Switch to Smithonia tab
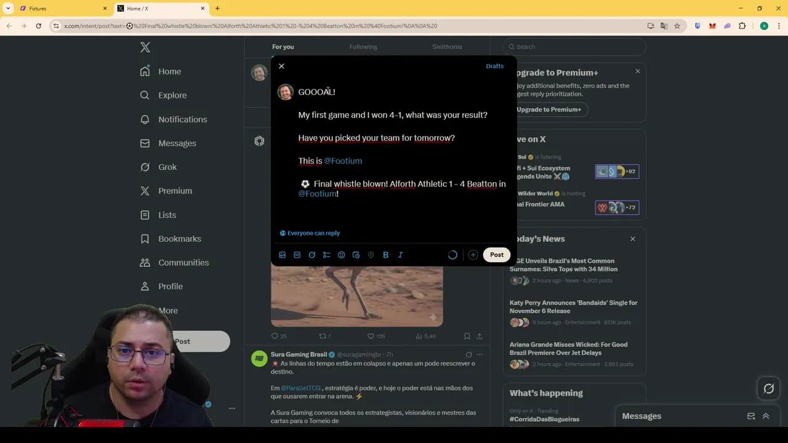Viewport: 788px width, 443px height. click(447, 47)
